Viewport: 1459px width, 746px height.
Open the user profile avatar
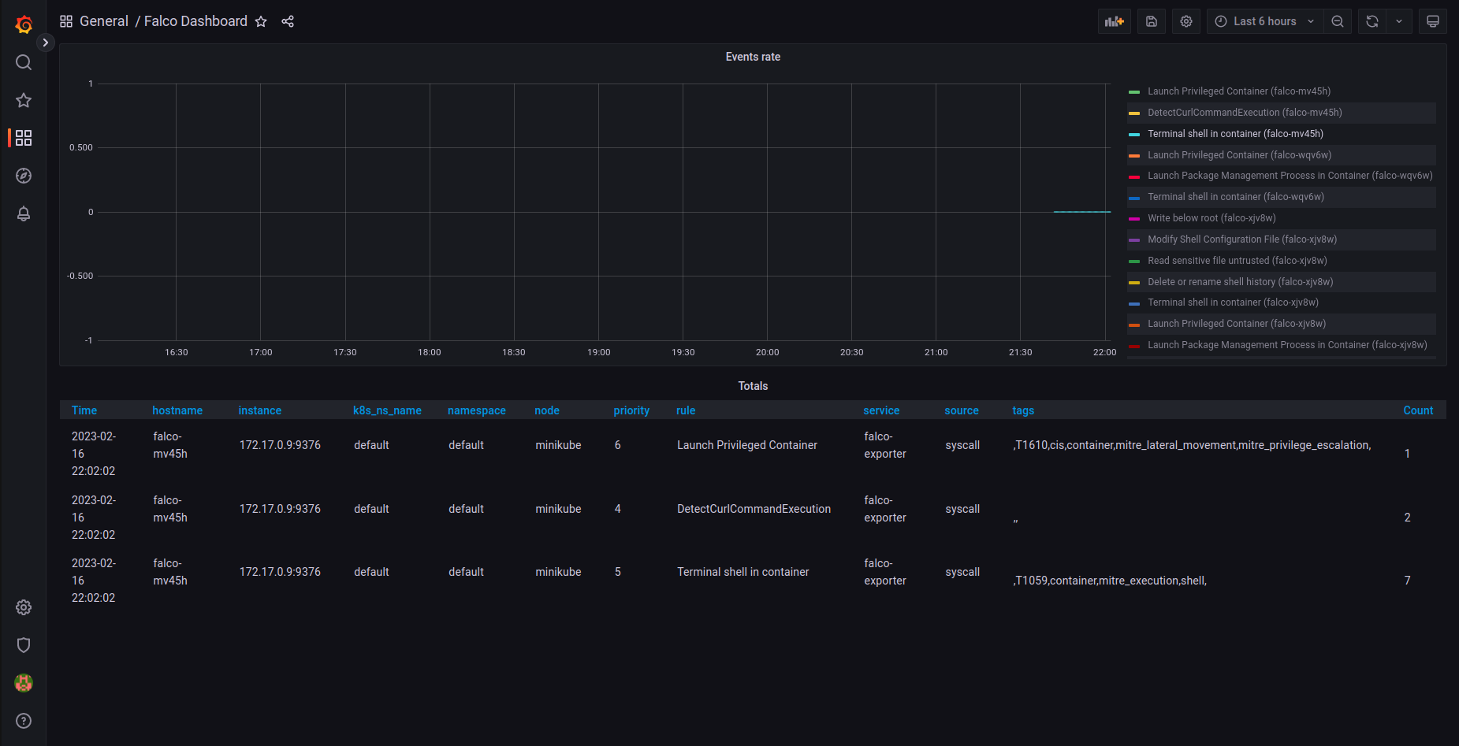[24, 683]
